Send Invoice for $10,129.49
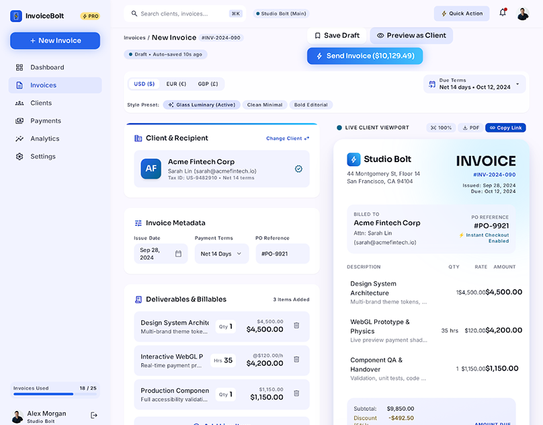The height and width of the screenshot is (425, 543). [365, 56]
